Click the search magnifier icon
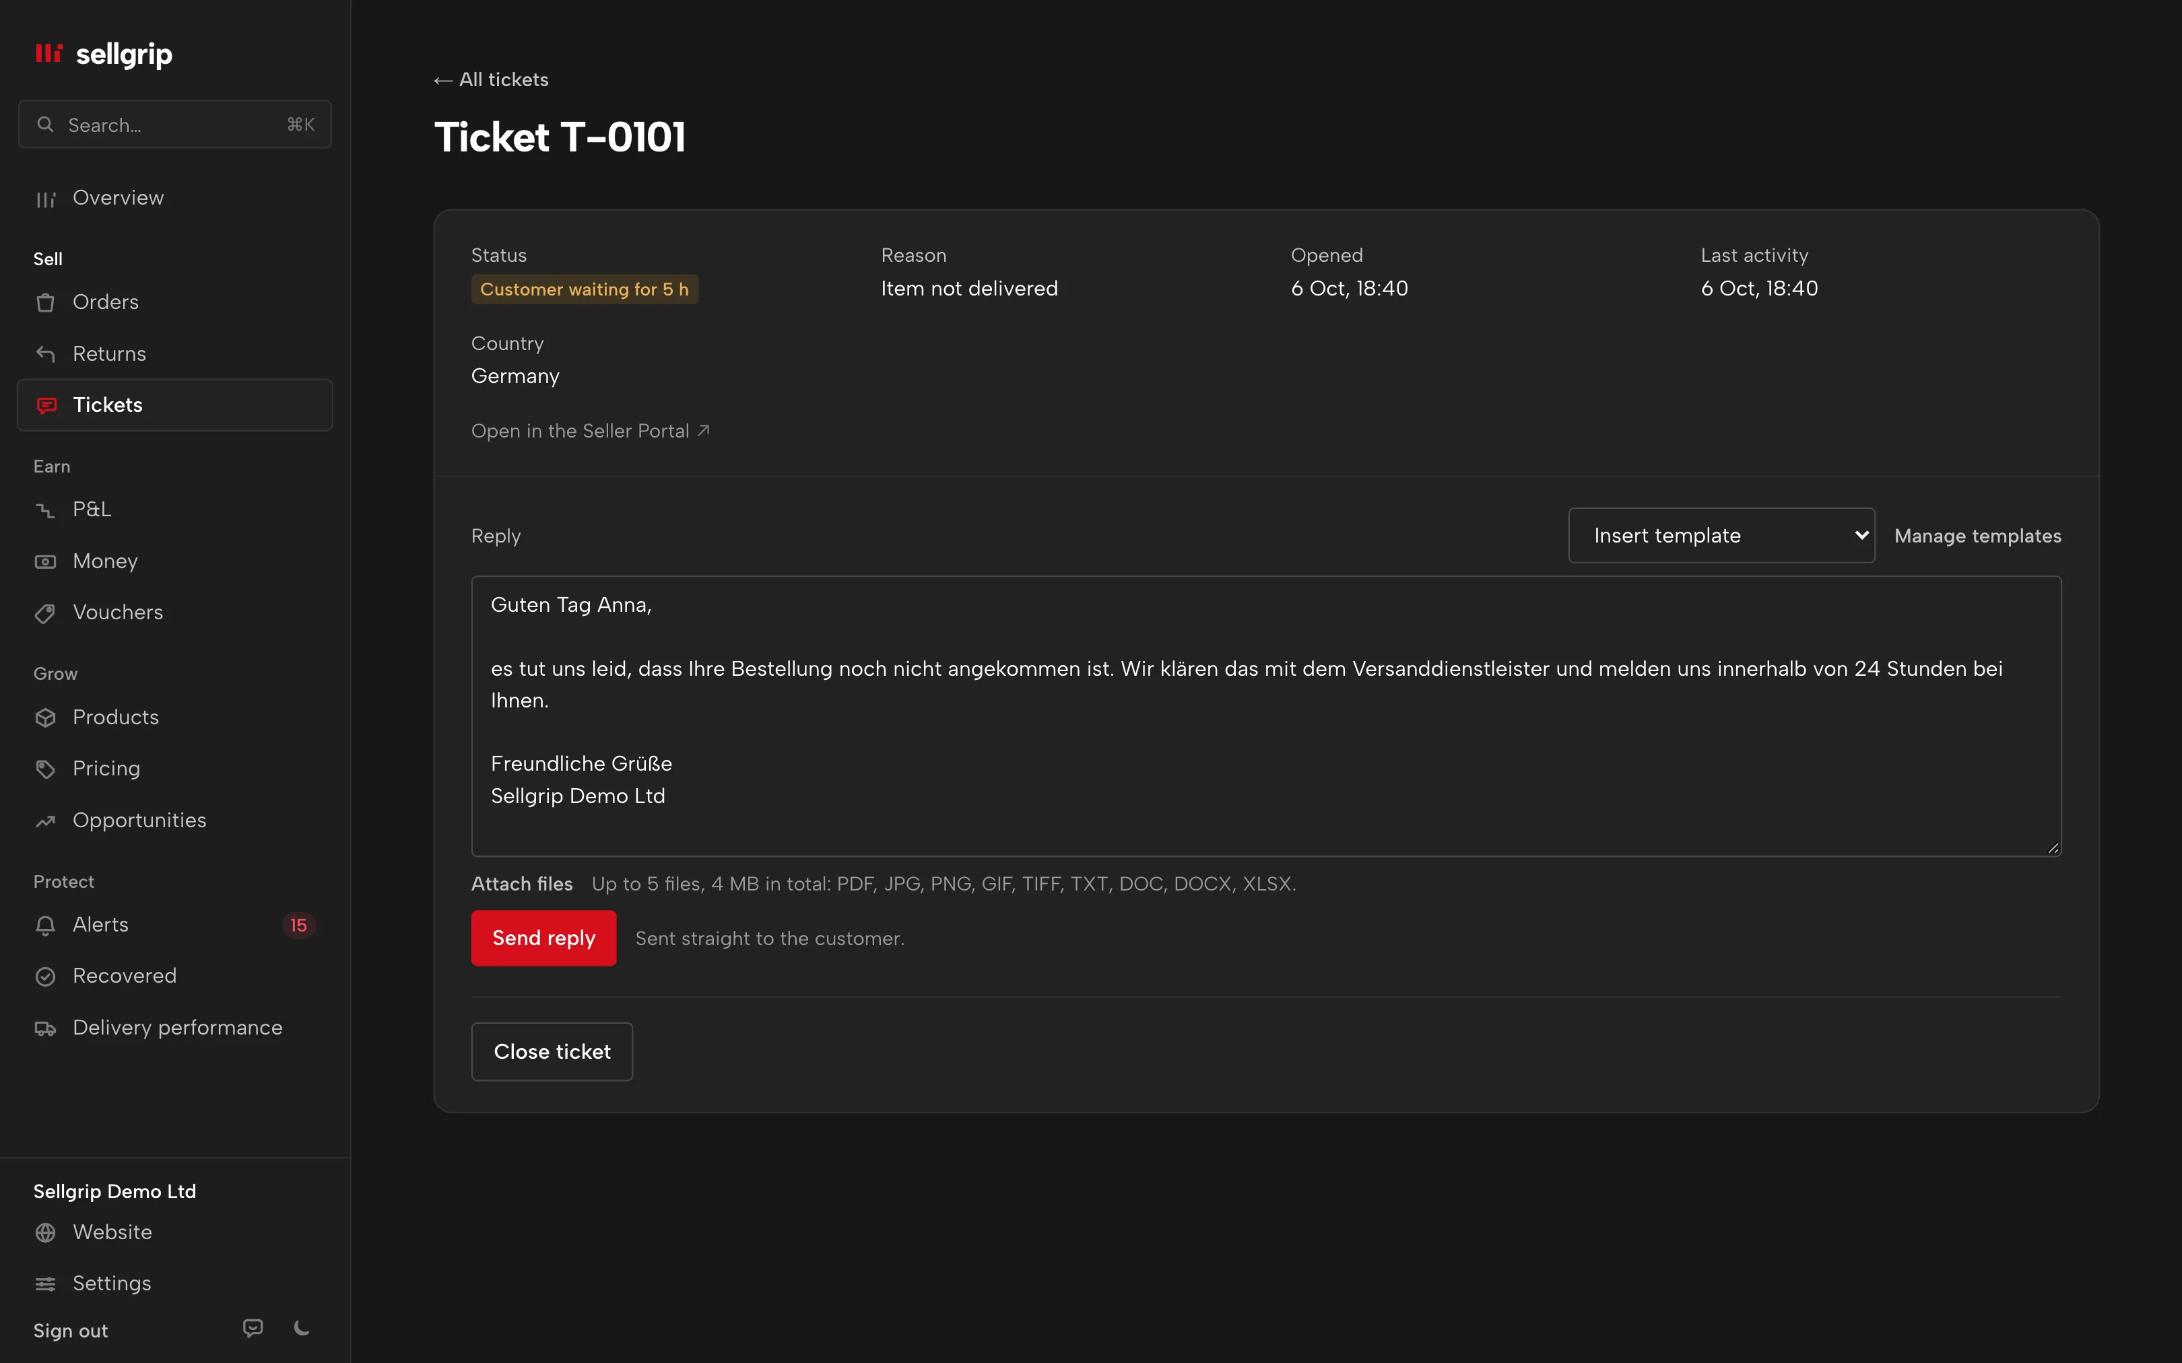Image resolution: width=2182 pixels, height=1363 pixels. point(45,125)
